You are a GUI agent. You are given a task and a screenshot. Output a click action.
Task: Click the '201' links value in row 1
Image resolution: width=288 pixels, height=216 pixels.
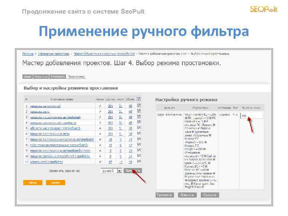pyautogui.click(x=110, y=106)
